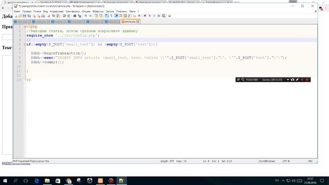
Task: Click the вернуться link in browser page
Action: (x=7, y=163)
